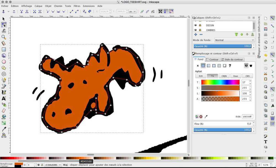Click the Print document icon
Screen dimensions: 276x168
point(266,34)
